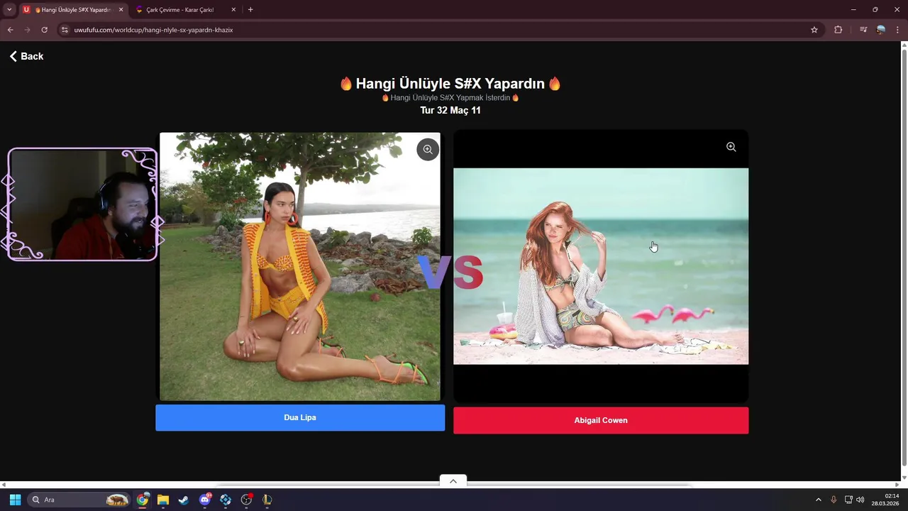Click the page scrollbar down arrow

pyautogui.click(x=904, y=477)
